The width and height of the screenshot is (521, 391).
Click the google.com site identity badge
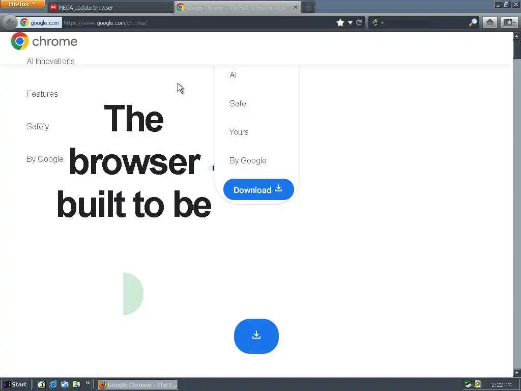(40, 22)
